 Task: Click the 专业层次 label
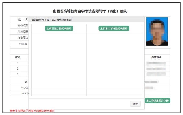click(x=23, y=37)
